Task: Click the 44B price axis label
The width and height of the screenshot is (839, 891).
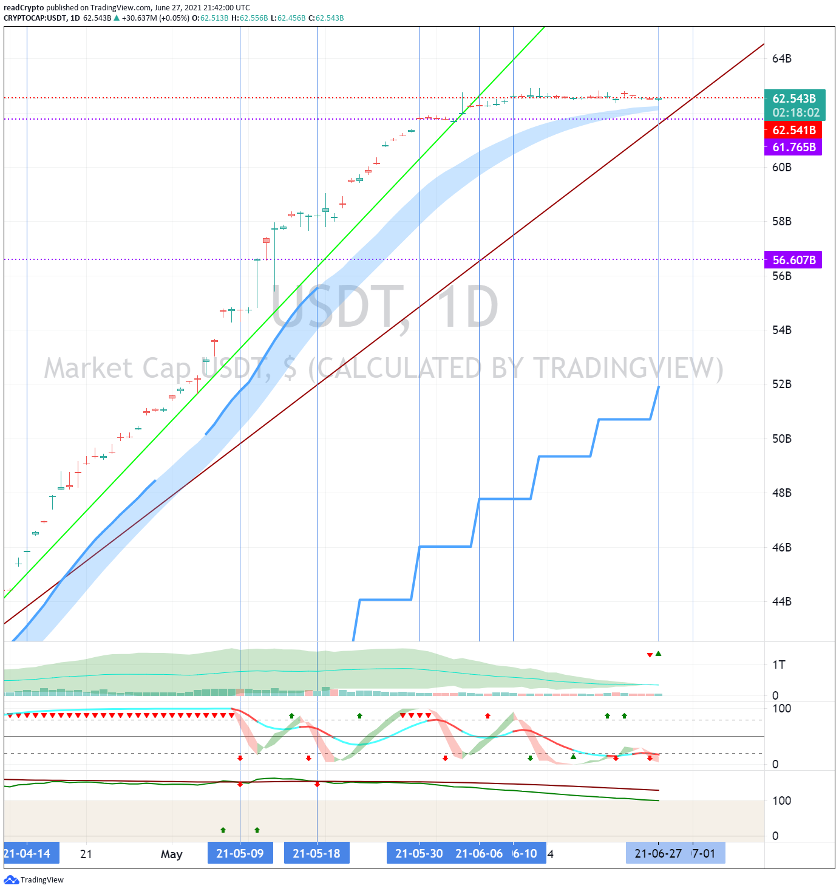Action: (x=782, y=602)
